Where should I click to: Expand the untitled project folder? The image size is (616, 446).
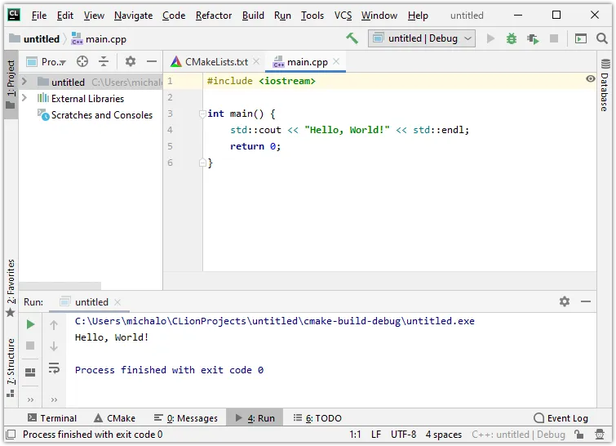pos(24,82)
